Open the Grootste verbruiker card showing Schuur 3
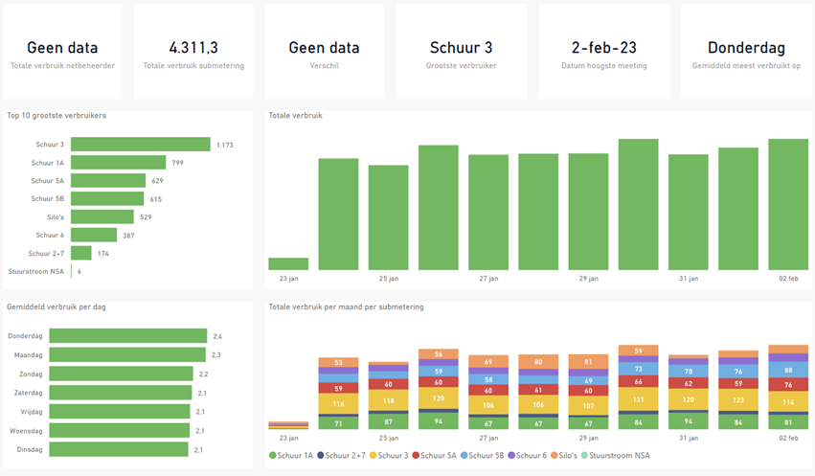815x476 pixels. pyautogui.click(x=459, y=52)
